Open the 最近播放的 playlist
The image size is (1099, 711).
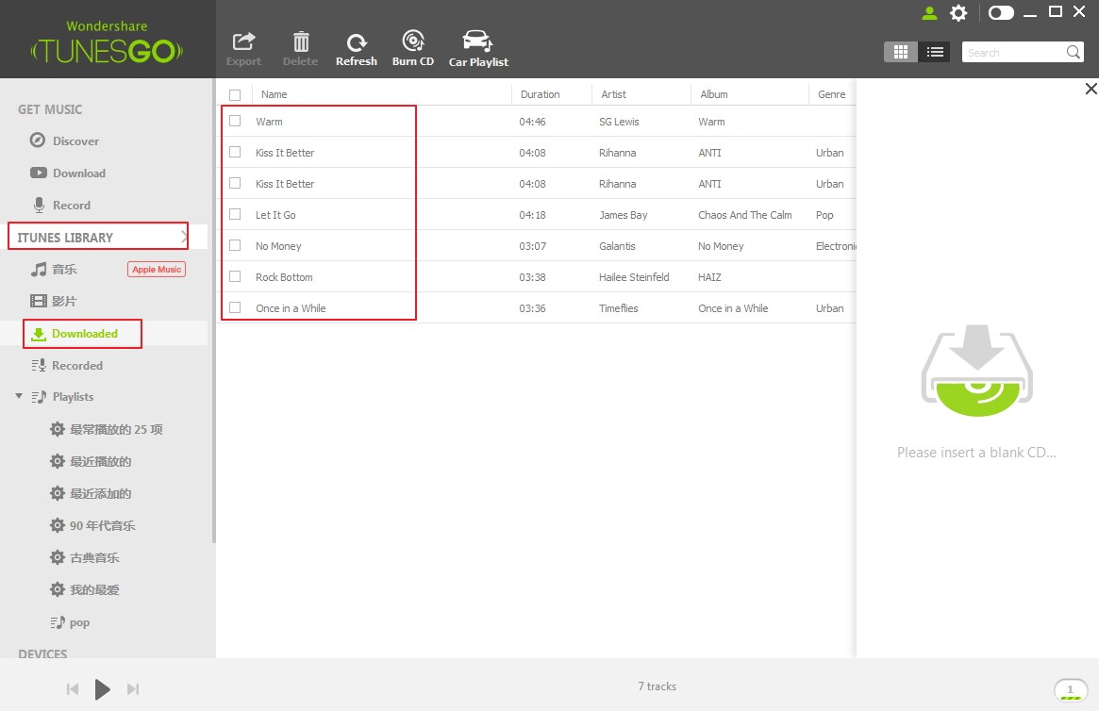pos(91,462)
